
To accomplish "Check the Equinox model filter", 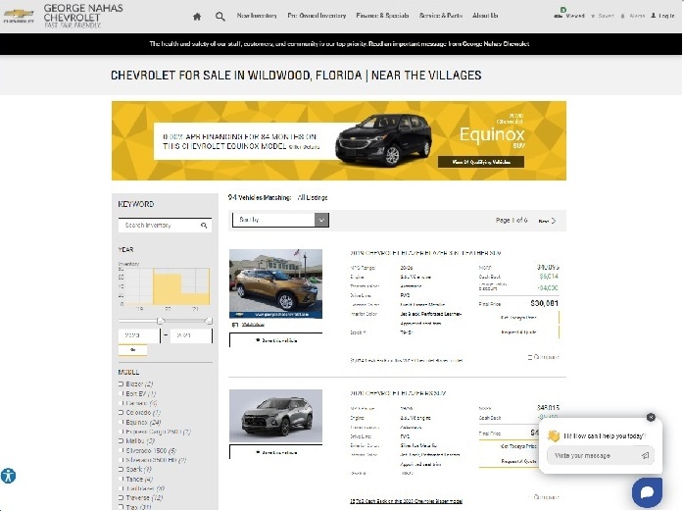I will click(121, 423).
